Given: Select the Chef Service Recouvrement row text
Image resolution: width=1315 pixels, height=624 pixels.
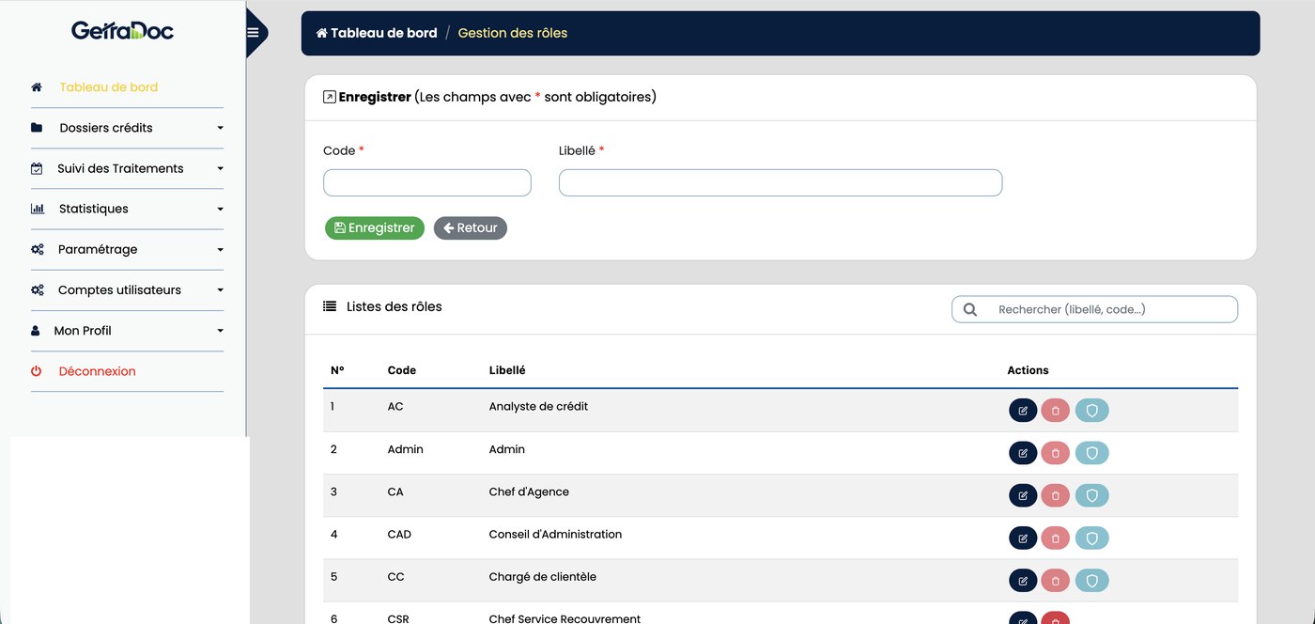Looking at the screenshot, I should click(x=565, y=618).
